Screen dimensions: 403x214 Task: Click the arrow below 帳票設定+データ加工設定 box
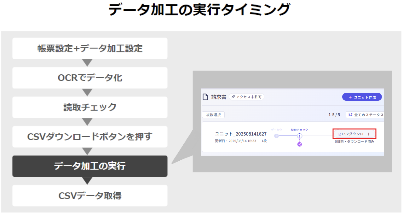pyautogui.click(x=87, y=63)
